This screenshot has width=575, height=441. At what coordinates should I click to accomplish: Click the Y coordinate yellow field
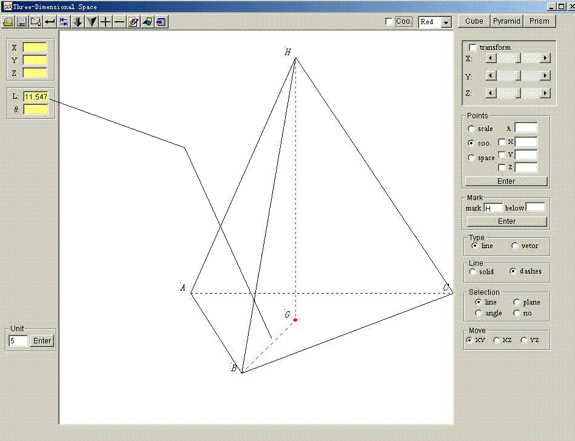[35, 60]
